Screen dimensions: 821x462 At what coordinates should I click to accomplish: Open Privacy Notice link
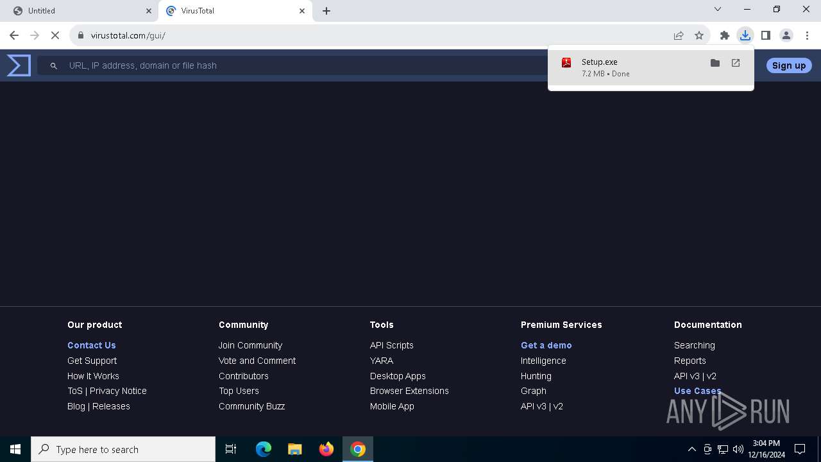118,391
